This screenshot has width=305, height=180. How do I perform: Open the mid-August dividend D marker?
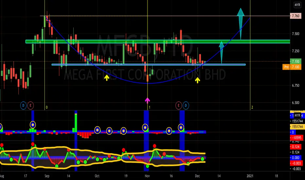23,105
